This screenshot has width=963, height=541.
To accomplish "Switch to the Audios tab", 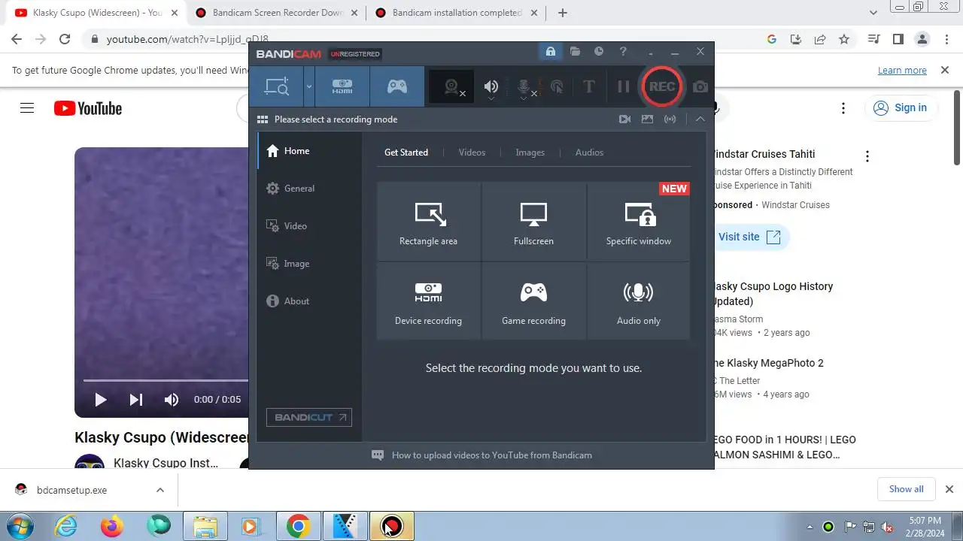I will click(x=590, y=153).
